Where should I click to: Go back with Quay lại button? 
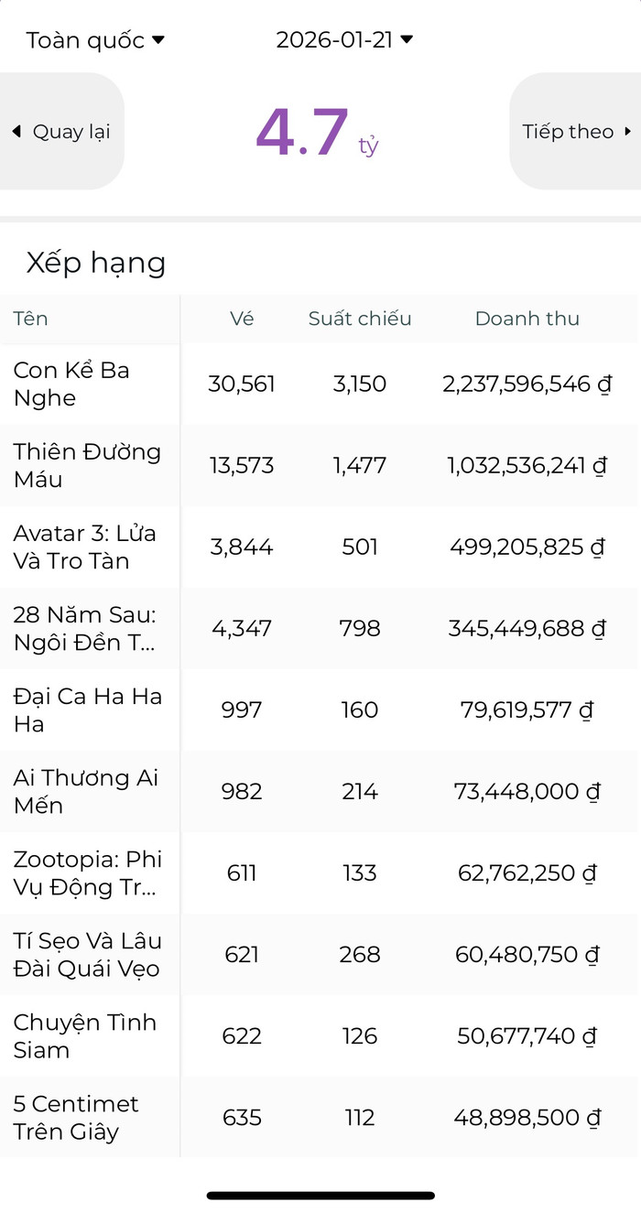point(61,132)
